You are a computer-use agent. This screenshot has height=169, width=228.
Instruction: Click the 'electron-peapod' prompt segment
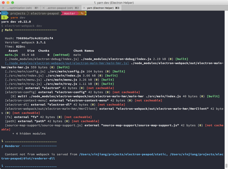[45, 13]
